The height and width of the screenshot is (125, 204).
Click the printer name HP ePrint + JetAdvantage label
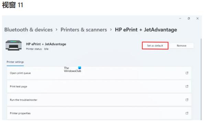coord(46,44)
